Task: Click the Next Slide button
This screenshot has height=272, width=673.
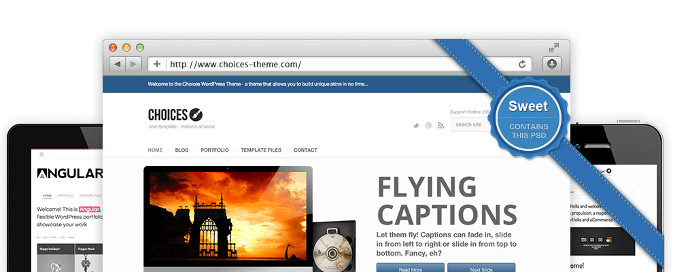Action: point(481,268)
